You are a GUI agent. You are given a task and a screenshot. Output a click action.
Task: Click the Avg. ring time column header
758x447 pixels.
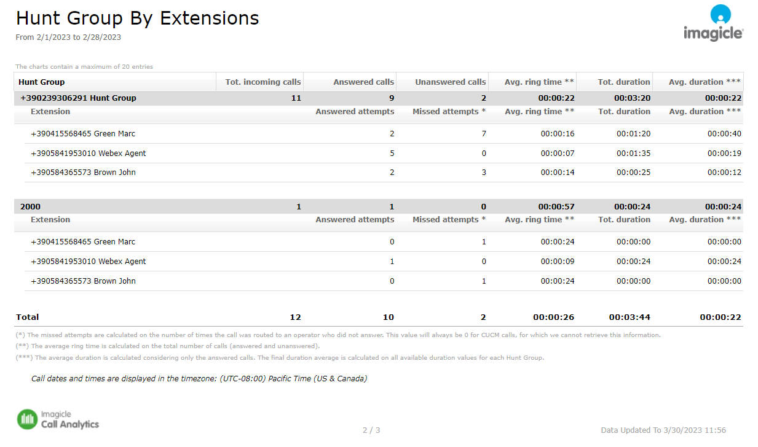point(539,82)
